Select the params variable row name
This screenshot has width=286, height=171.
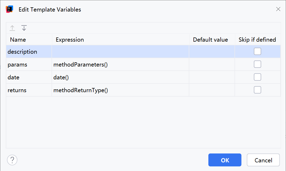(18, 64)
